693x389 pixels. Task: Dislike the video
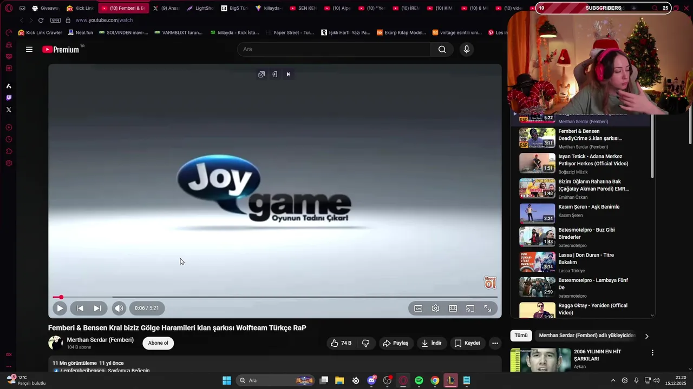(366, 343)
